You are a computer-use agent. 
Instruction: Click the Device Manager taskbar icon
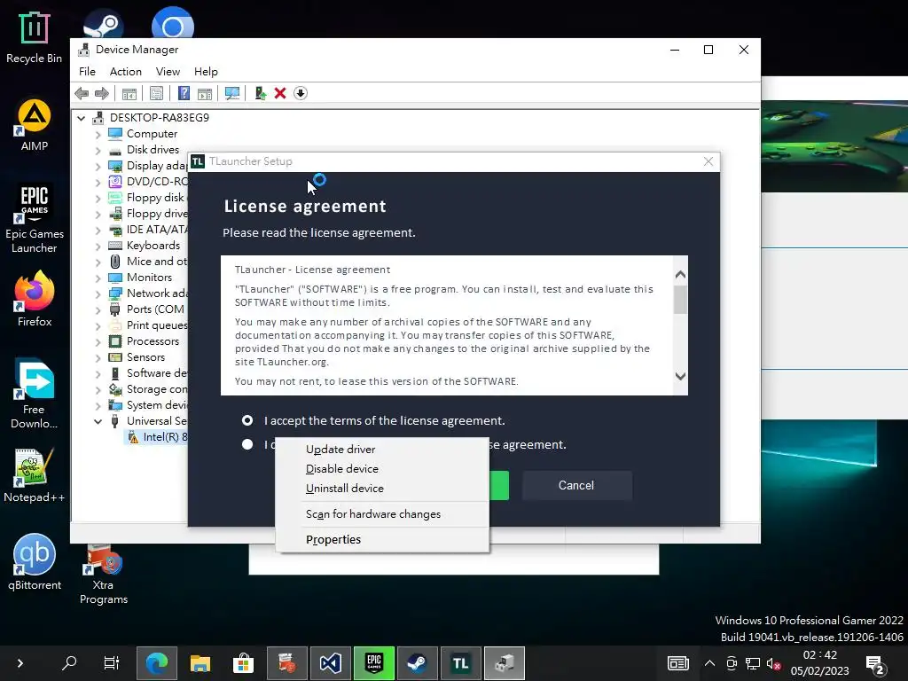point(505,663)
